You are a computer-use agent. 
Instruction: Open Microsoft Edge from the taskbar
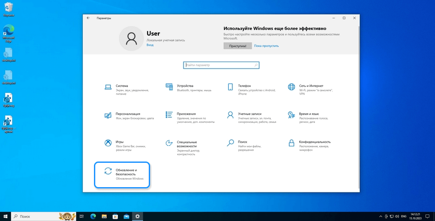[93, 216]
